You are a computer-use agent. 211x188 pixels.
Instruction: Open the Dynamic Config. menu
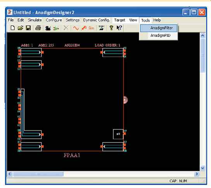click(x=97, y=20)
